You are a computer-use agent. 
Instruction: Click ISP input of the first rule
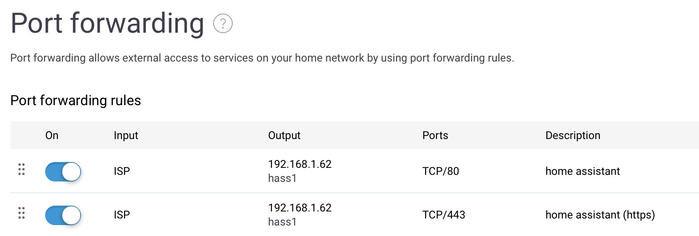tap(122, 171)
